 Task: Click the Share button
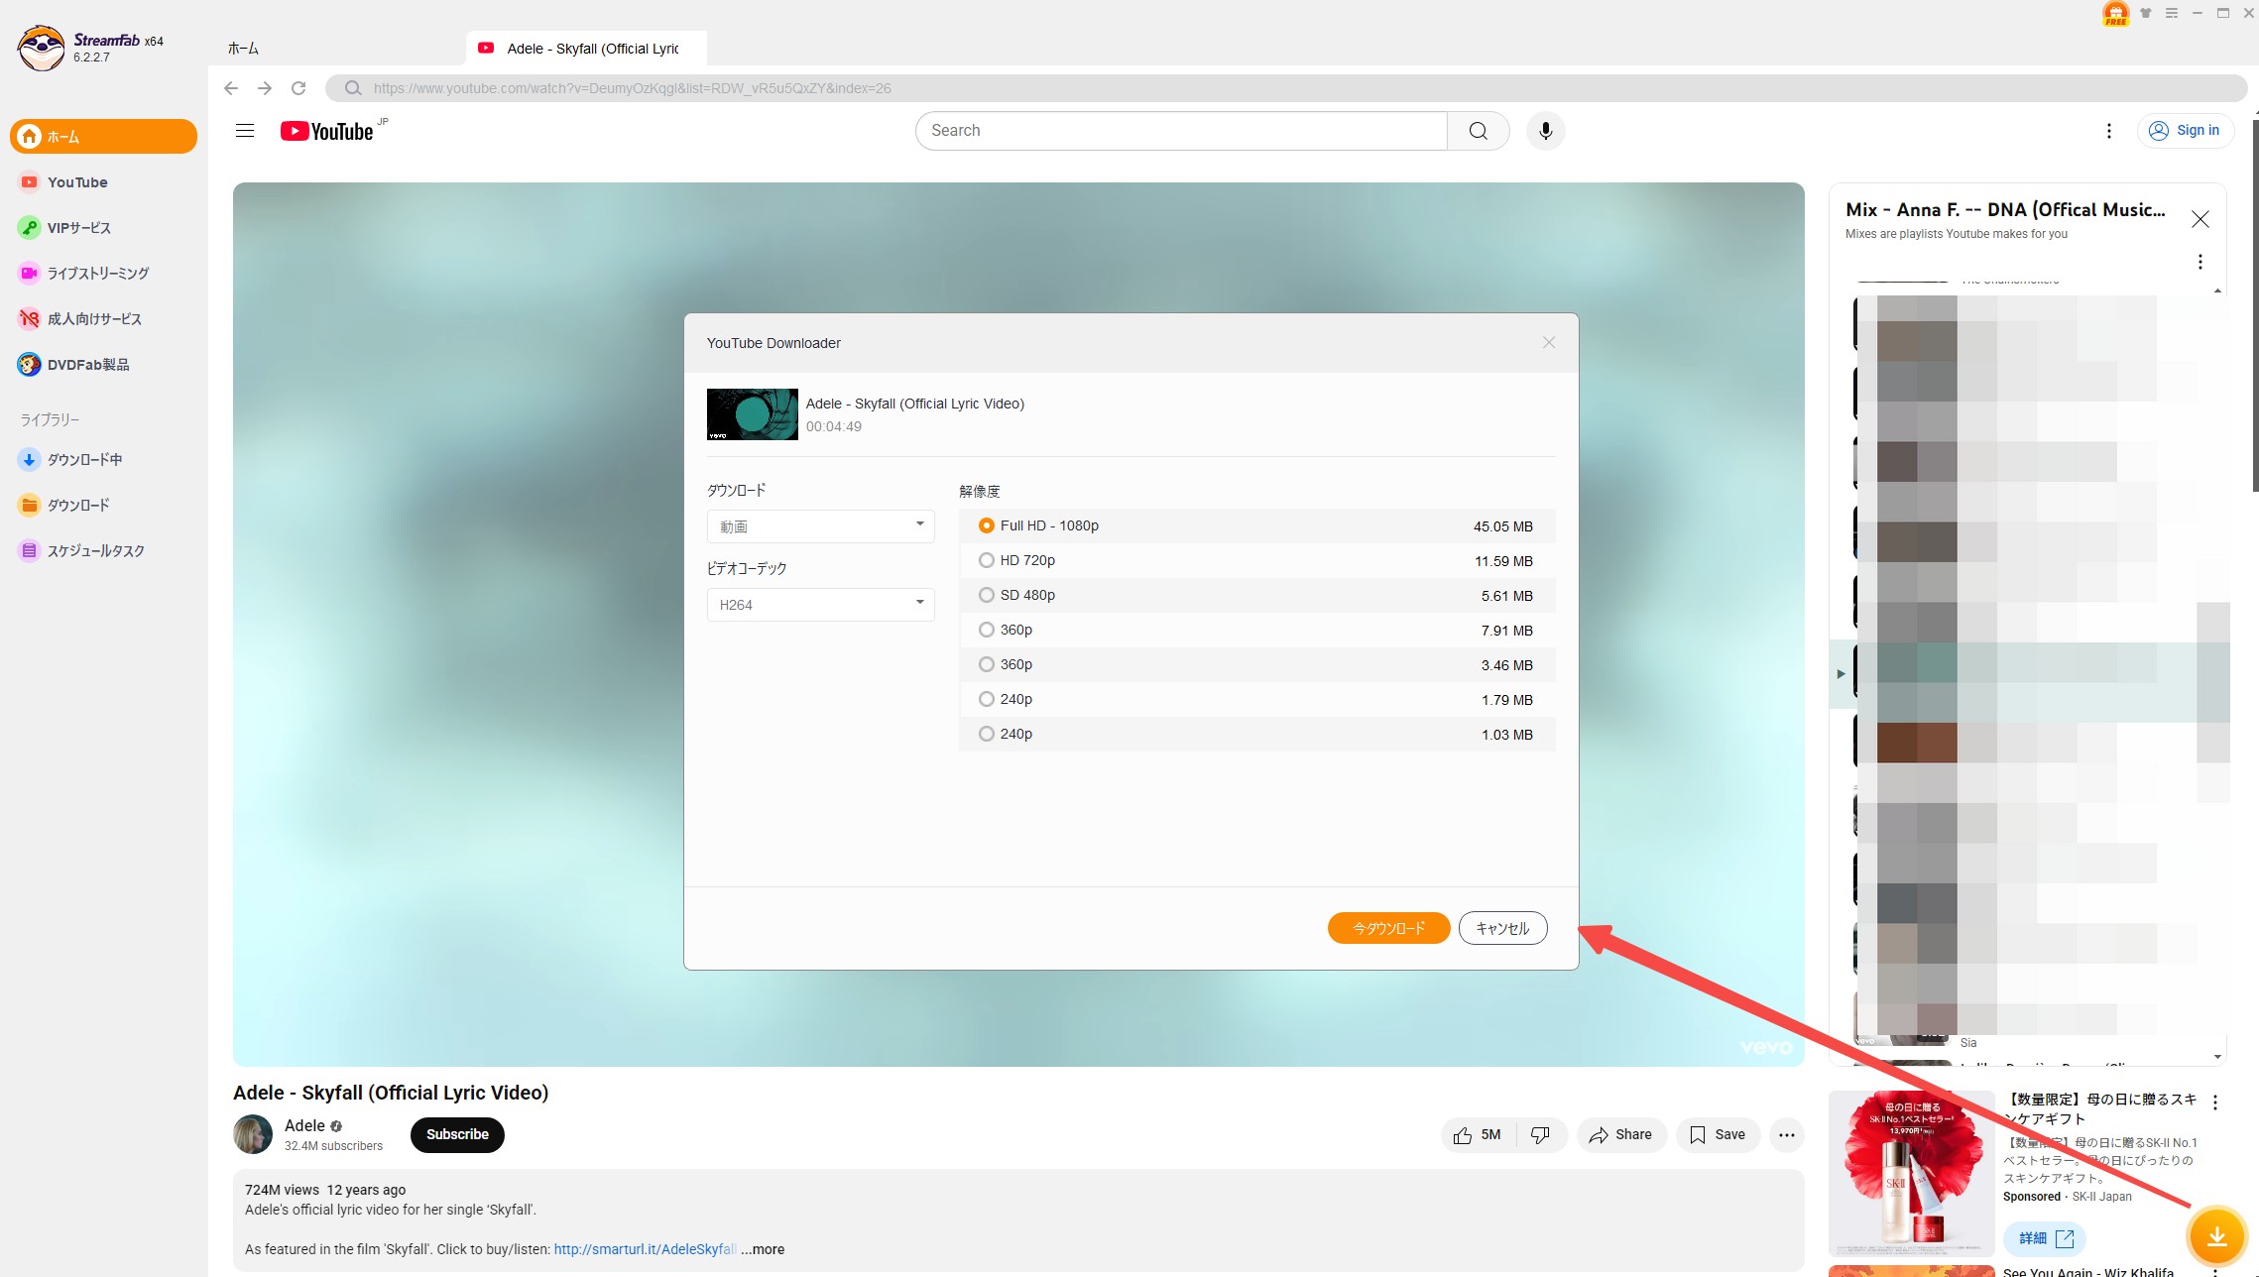click(x=1621, y=1135)
